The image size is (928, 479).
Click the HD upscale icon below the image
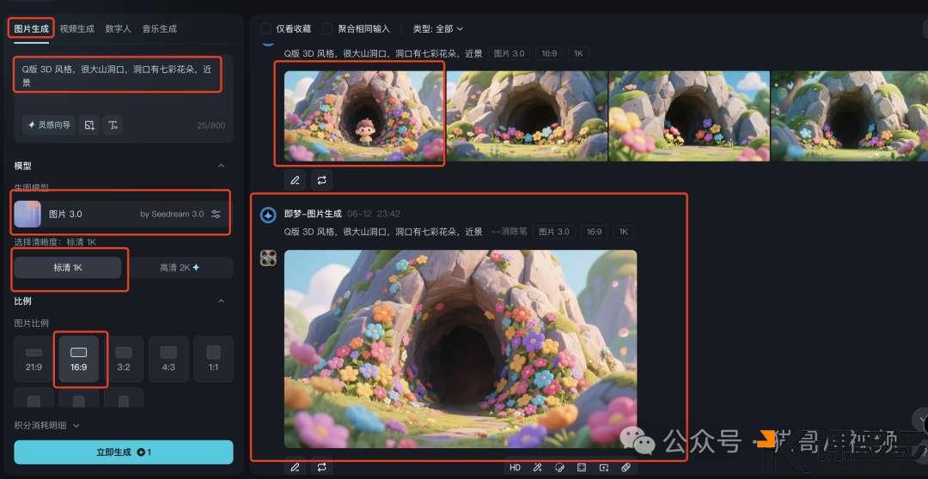pyautogui.click(x=515, y=468)
